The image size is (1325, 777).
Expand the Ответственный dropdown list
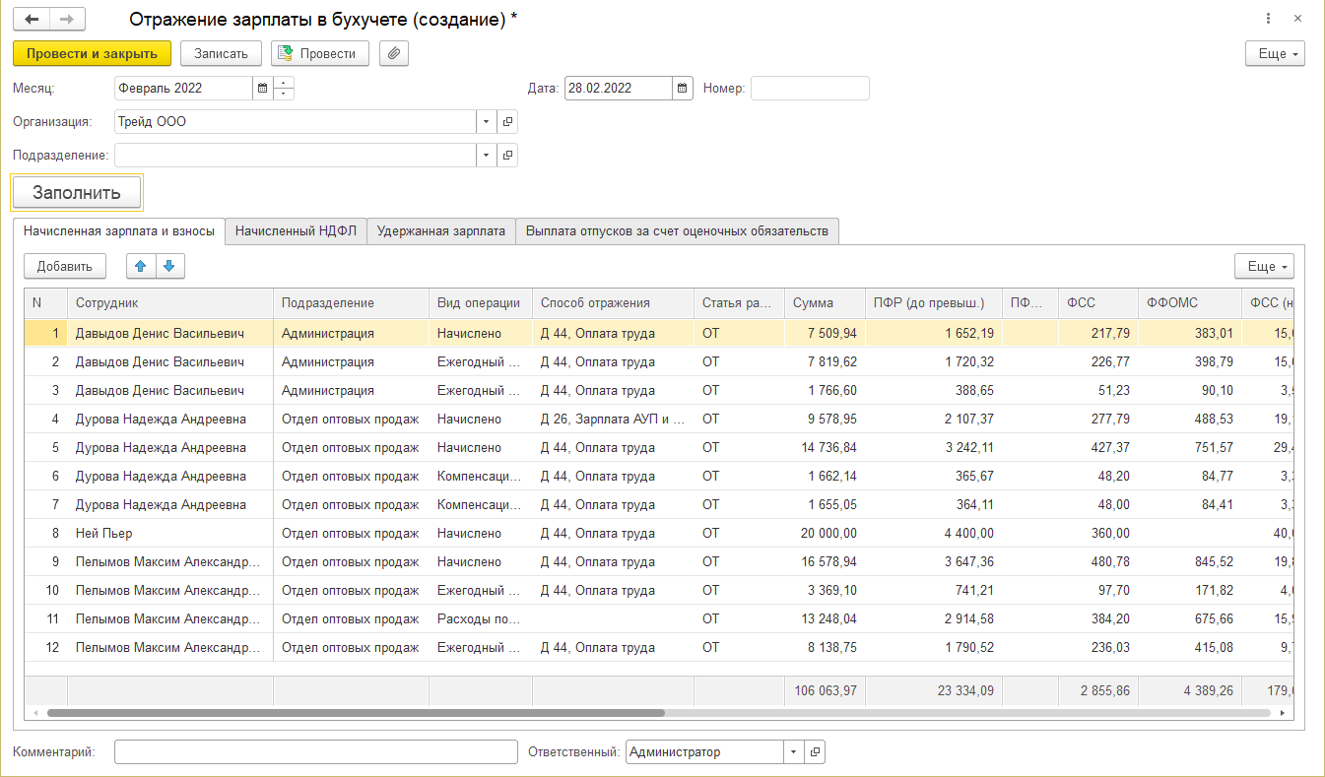tap(794, 752)
